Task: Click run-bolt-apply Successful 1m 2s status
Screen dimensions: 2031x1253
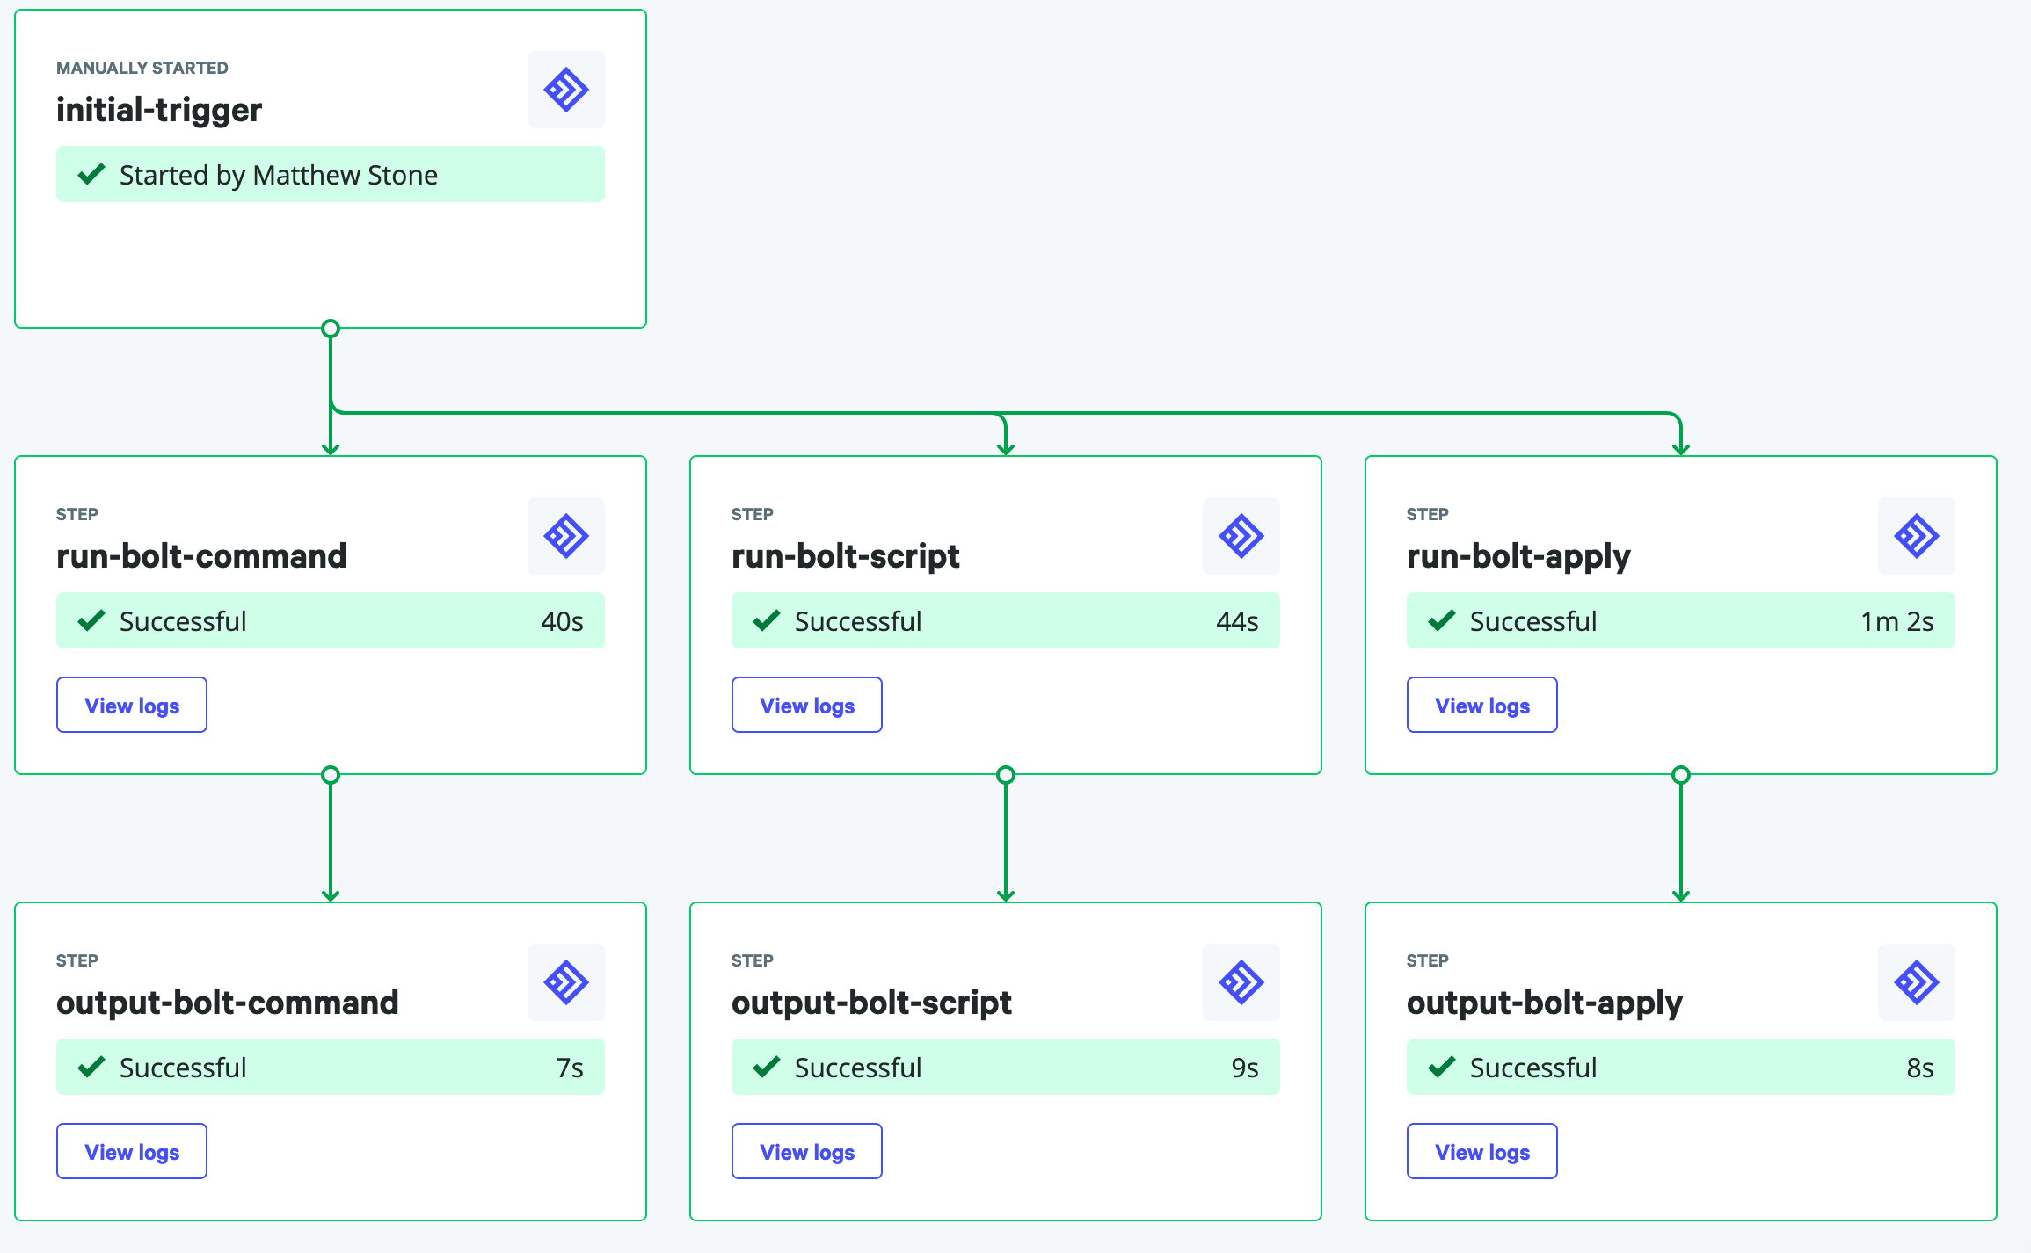Action: 1680,621
